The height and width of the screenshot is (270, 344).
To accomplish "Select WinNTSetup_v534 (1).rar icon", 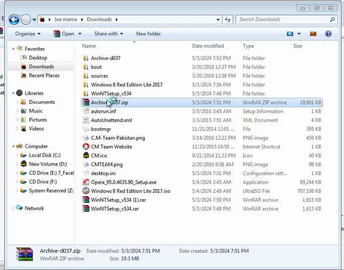I will [86, 200].
